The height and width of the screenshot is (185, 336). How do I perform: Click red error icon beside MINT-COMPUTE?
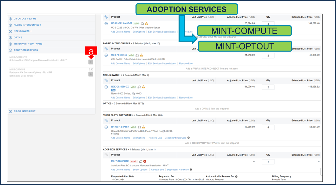pos(145,161)
